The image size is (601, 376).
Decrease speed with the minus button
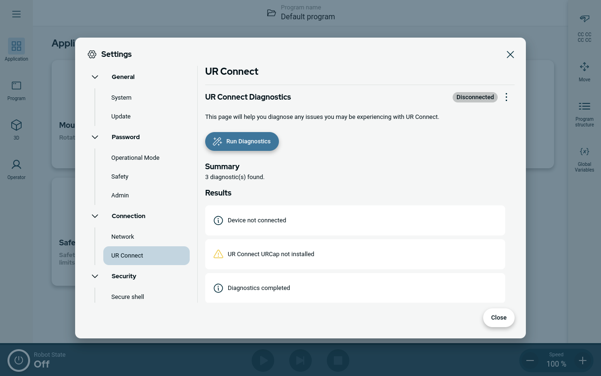click(530, 360)
